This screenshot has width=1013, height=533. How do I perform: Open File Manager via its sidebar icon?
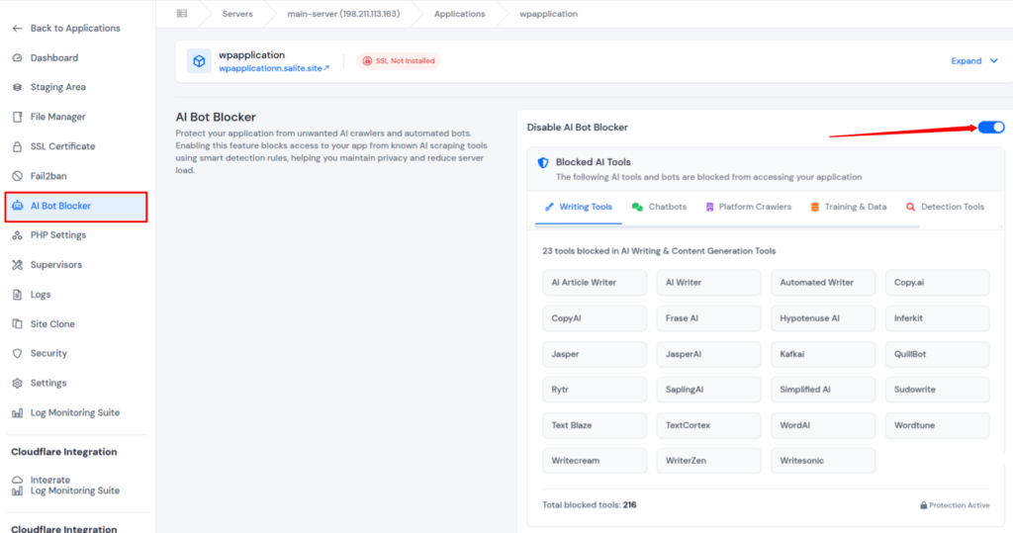click(x=18, y=117)
